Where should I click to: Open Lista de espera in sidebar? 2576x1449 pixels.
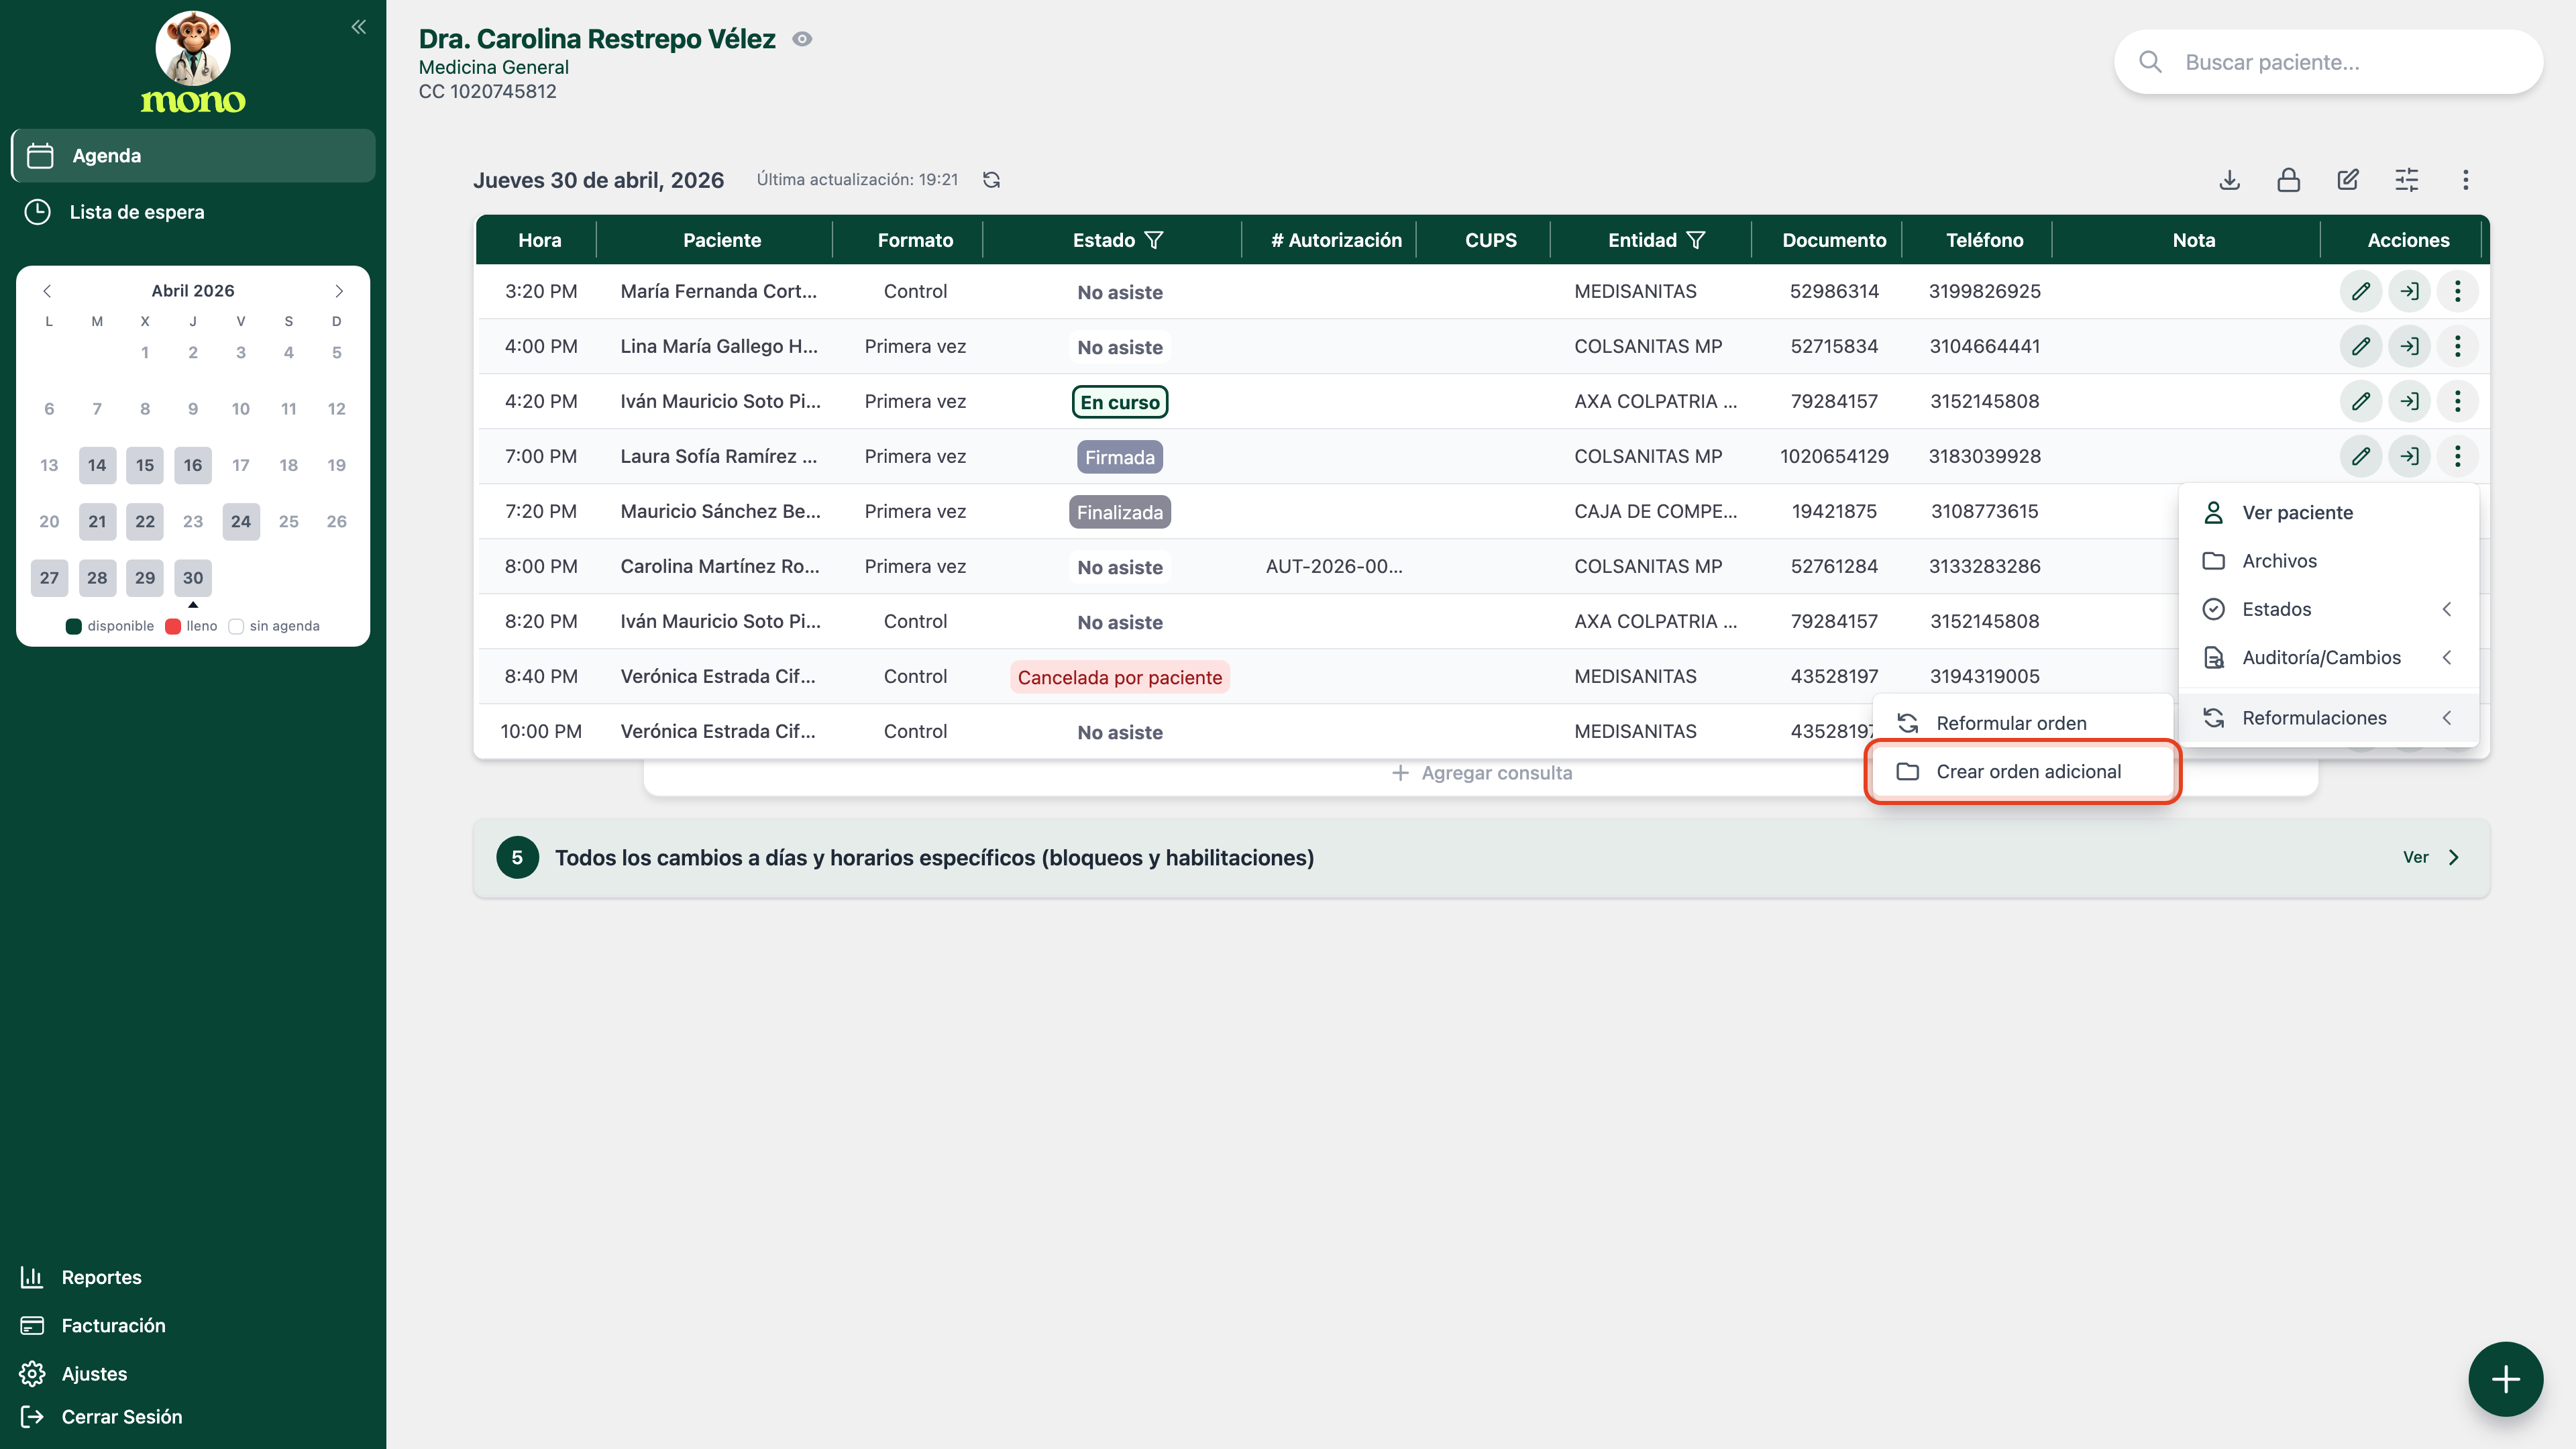tap(193, 212)
